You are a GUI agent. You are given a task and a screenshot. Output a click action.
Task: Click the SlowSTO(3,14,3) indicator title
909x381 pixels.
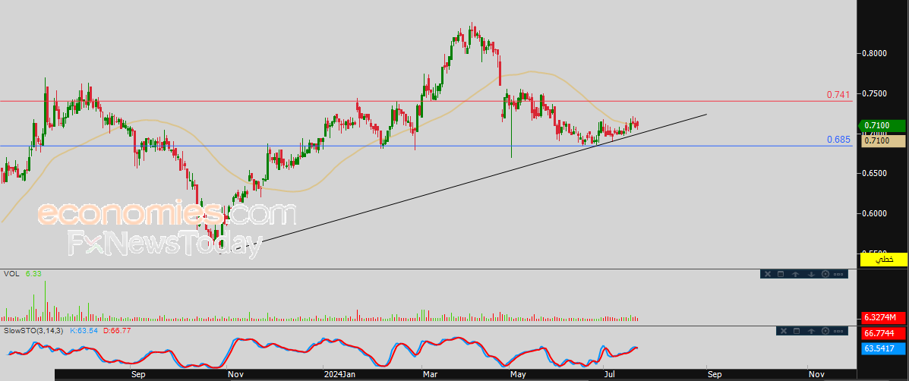[34, 330]
